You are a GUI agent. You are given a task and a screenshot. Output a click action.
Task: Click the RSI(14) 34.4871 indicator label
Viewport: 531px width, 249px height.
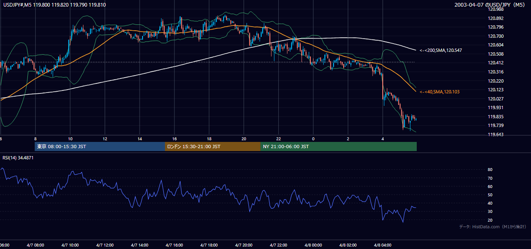pos(18,158)
